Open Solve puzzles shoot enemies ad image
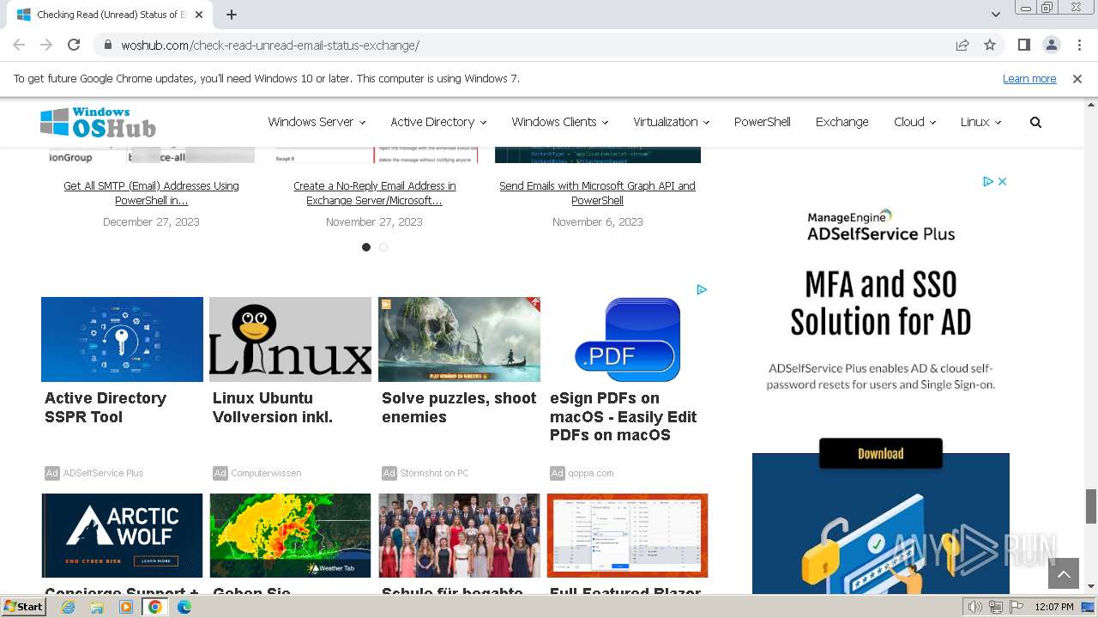 pos(459,339)
